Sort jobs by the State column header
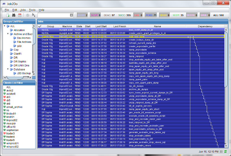 (79, 26)
